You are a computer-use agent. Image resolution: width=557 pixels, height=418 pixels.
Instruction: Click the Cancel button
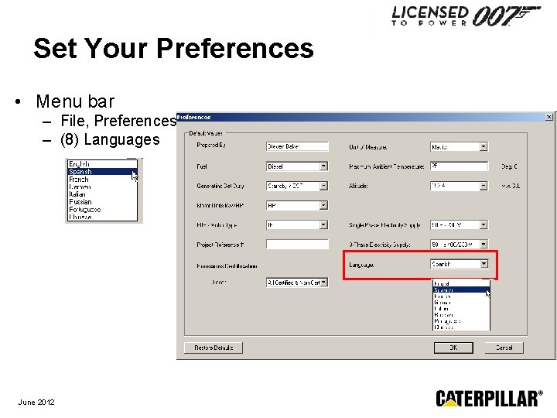504,348
